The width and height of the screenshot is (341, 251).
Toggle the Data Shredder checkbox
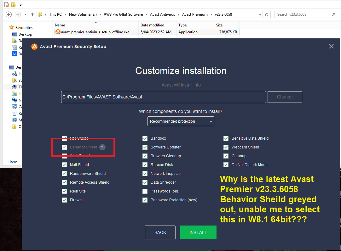click(145, 182)
